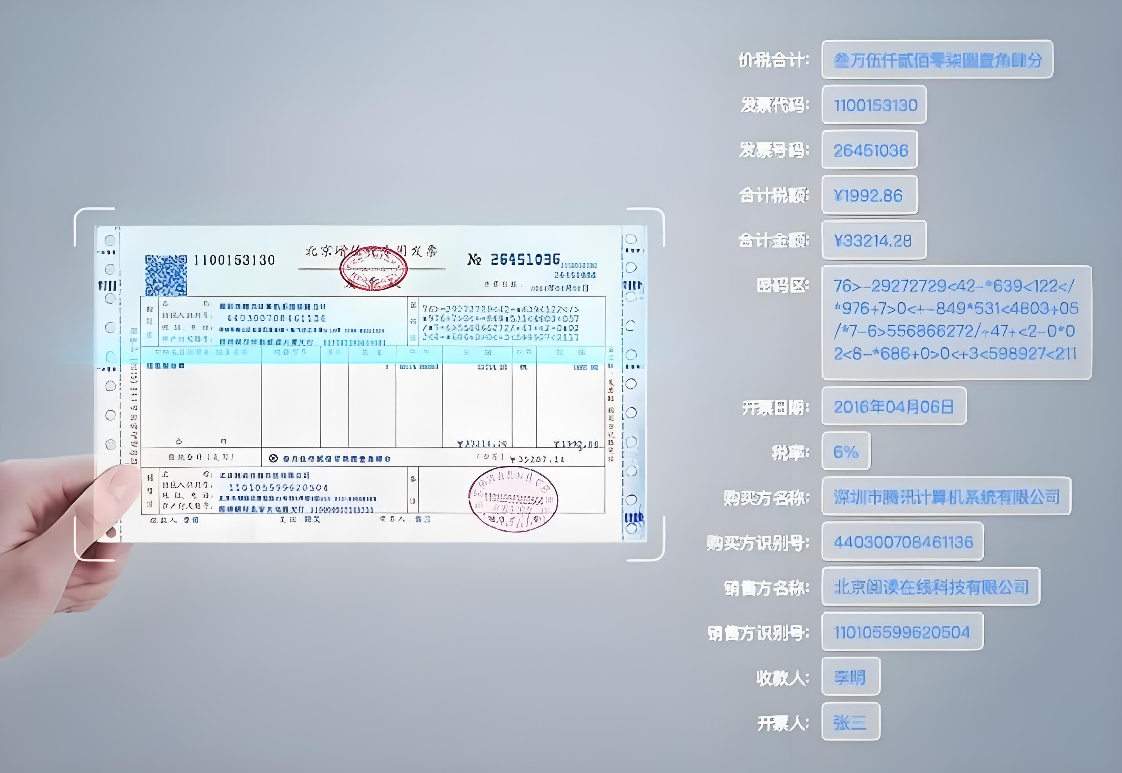Click the QR code on the invoice

coord(166,276)
